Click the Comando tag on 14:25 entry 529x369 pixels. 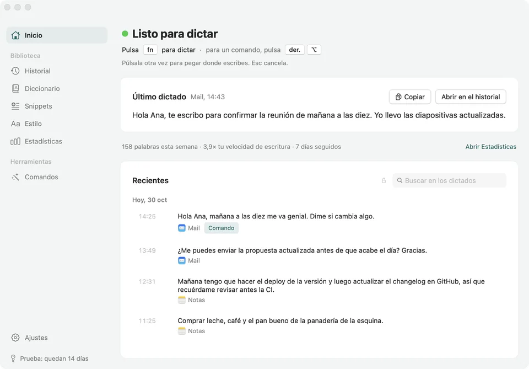click(x=222, y=228)
